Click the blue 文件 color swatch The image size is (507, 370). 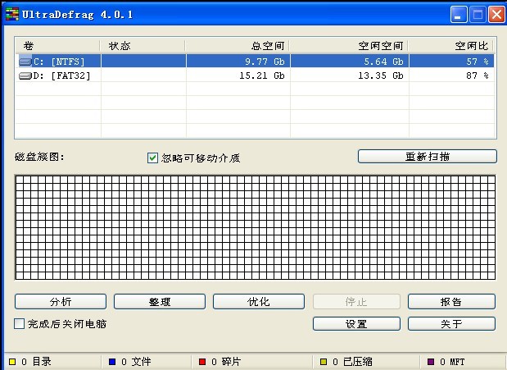point(111,361)
